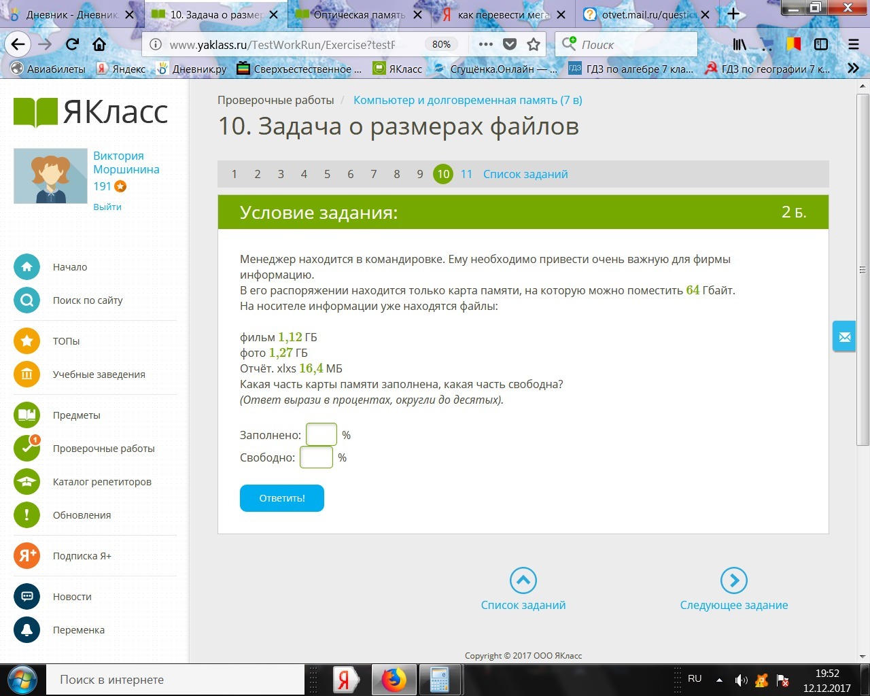Go to task number 11
Screen dimensions: 870x696
[x=466, y=174]
